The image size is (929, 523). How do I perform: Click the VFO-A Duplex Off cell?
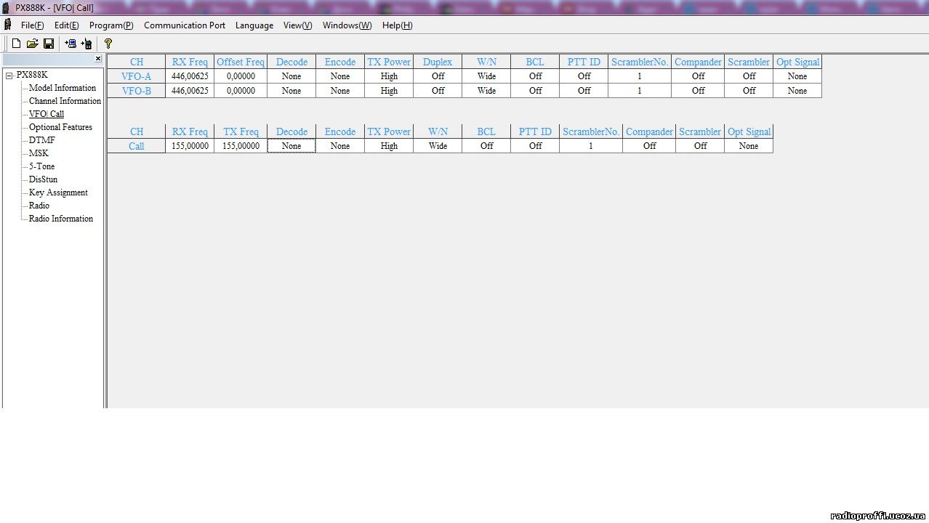pyautogui.click(x=438, y=76)
